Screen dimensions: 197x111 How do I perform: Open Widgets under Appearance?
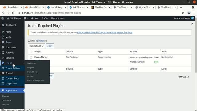pos(6,105)
